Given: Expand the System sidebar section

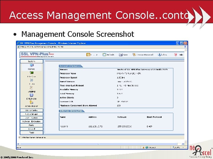Looking at the screenshot, I should coord(32,61).
